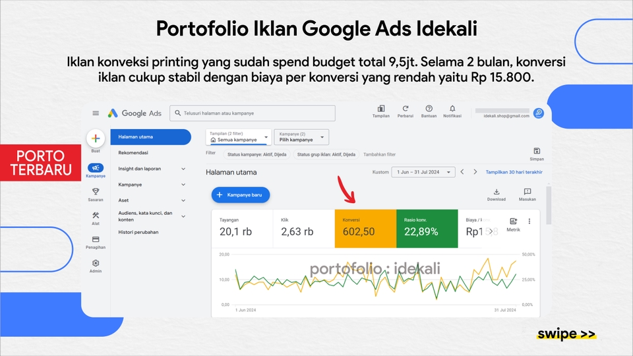
Task: Search in Telusuri halaman atau kampanye field
Action: tap(253, 113)
